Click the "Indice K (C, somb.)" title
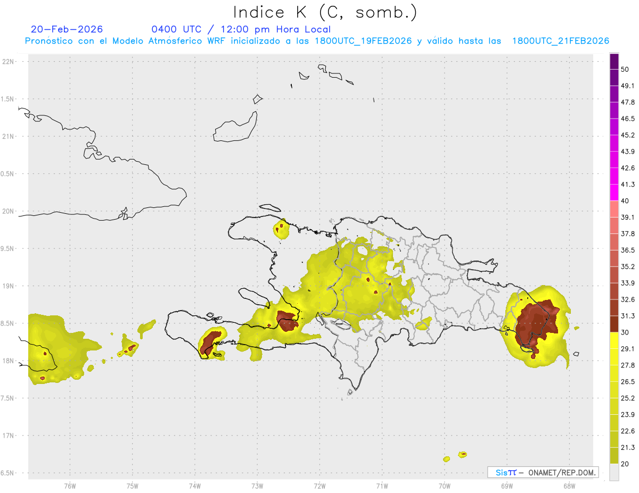 pyautogui.click(x=325, y=12)
